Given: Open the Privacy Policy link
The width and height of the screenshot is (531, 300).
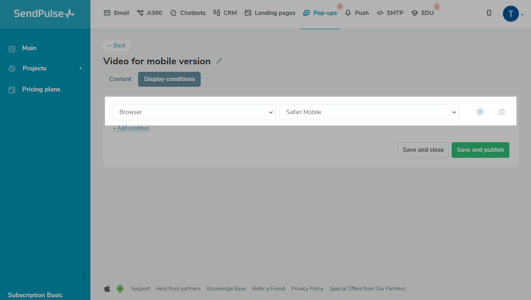Looking at the screenshot, I should point(307,289).
